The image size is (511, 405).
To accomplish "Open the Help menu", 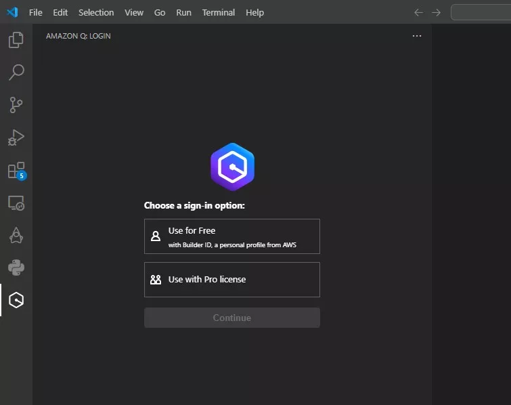I will tap(255, 12).
